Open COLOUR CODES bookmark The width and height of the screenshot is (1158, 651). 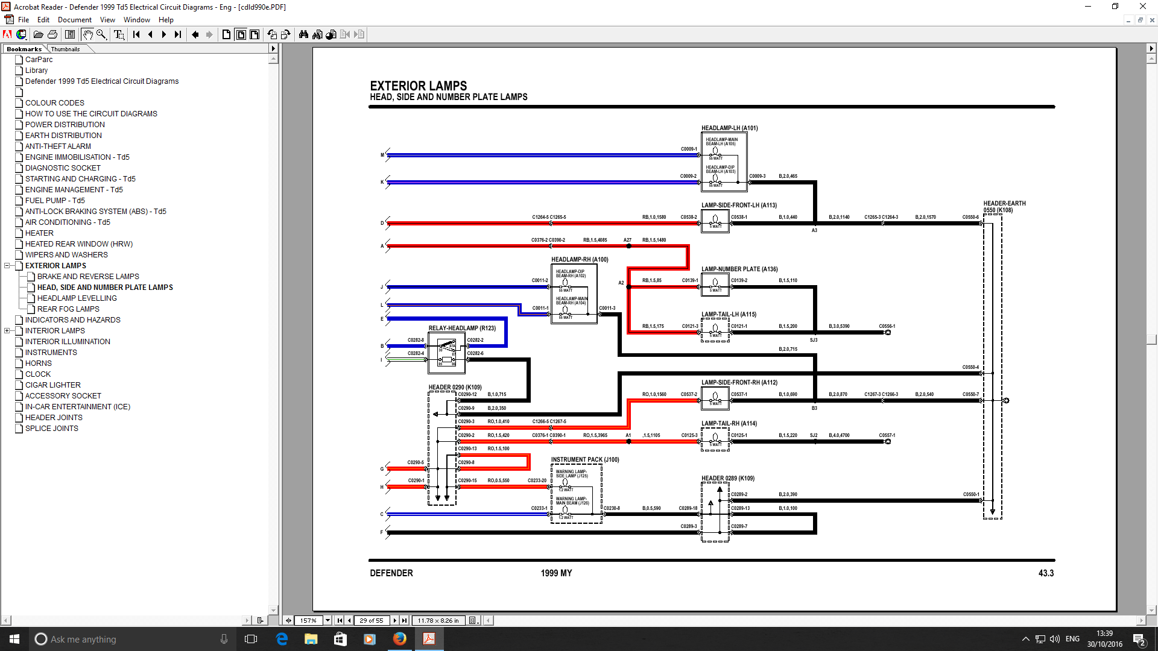[55, 103]
